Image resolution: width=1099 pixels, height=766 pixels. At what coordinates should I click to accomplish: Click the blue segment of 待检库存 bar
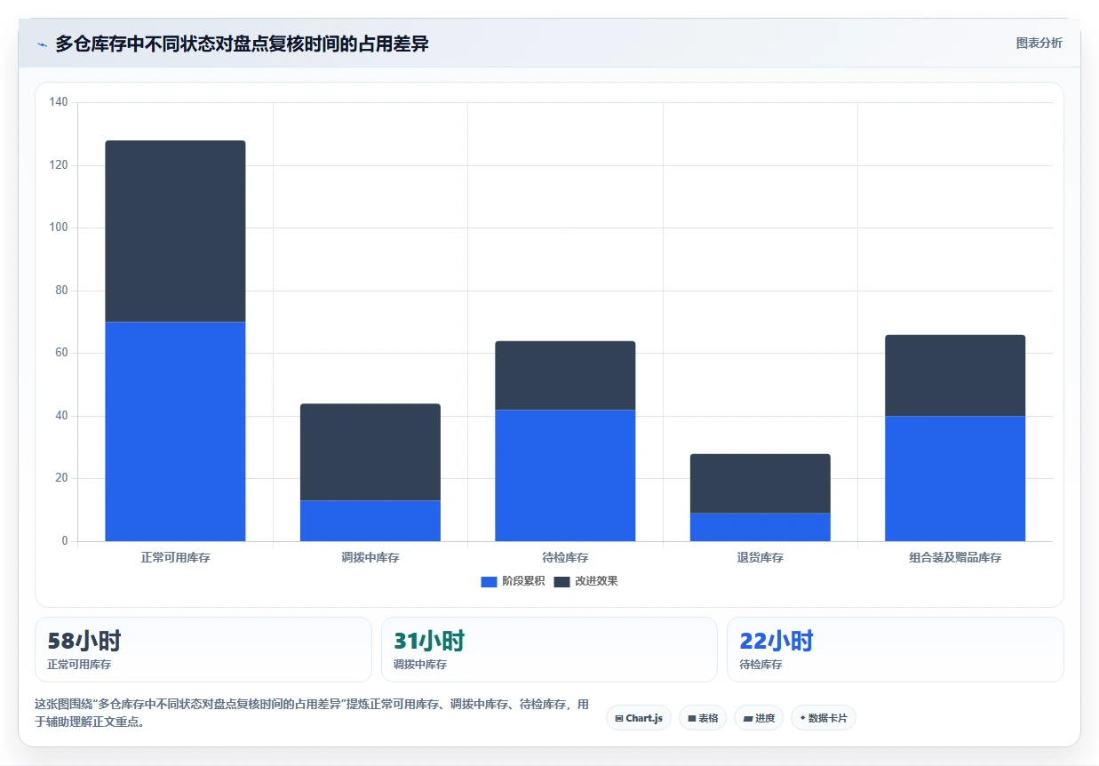(x=565, y=475)
